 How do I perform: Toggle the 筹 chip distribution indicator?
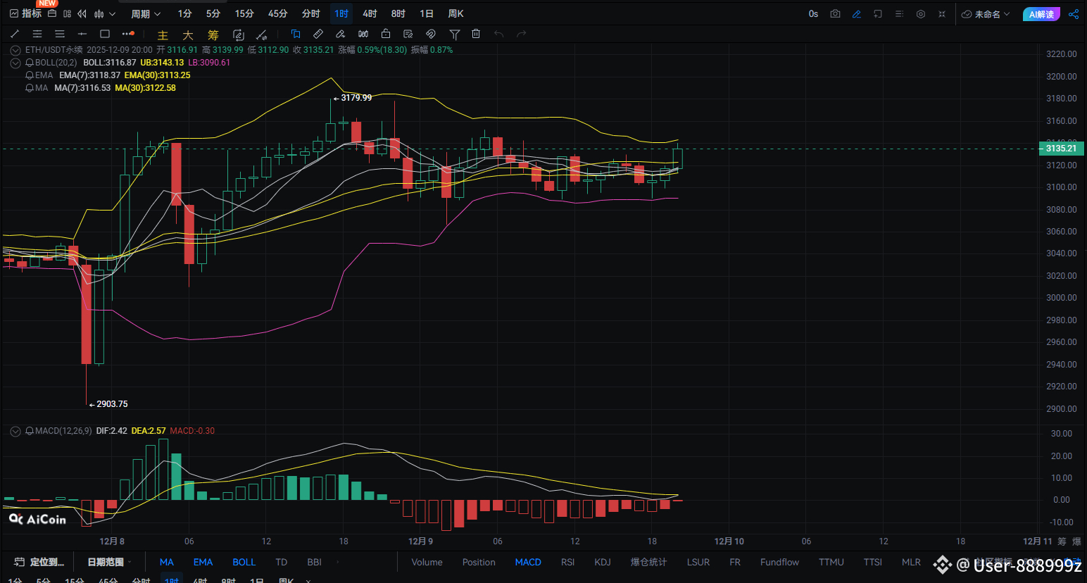[213, 35]
